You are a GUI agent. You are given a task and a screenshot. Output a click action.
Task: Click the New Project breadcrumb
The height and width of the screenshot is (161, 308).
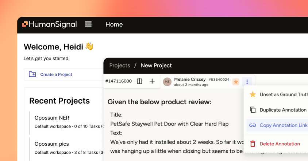click(x=156, y=65)
